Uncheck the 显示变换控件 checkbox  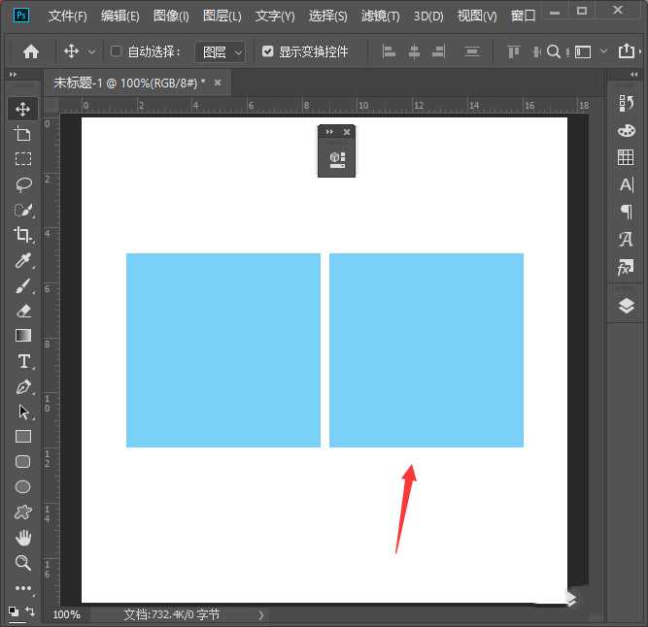pos(268,51)
